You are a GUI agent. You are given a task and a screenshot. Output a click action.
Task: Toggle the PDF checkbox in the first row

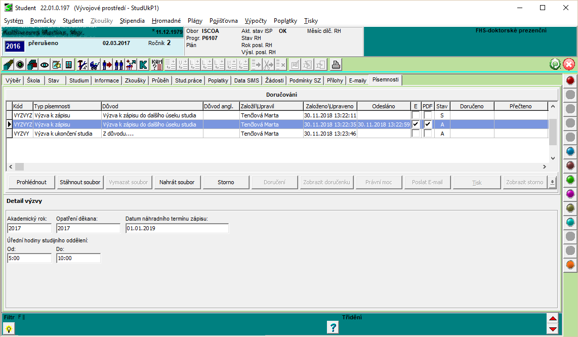click(428, 115)
